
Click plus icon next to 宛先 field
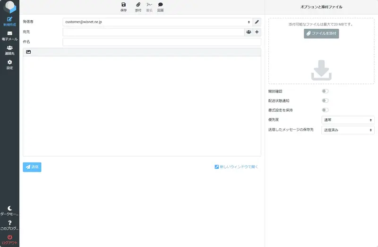click(257, 32)
